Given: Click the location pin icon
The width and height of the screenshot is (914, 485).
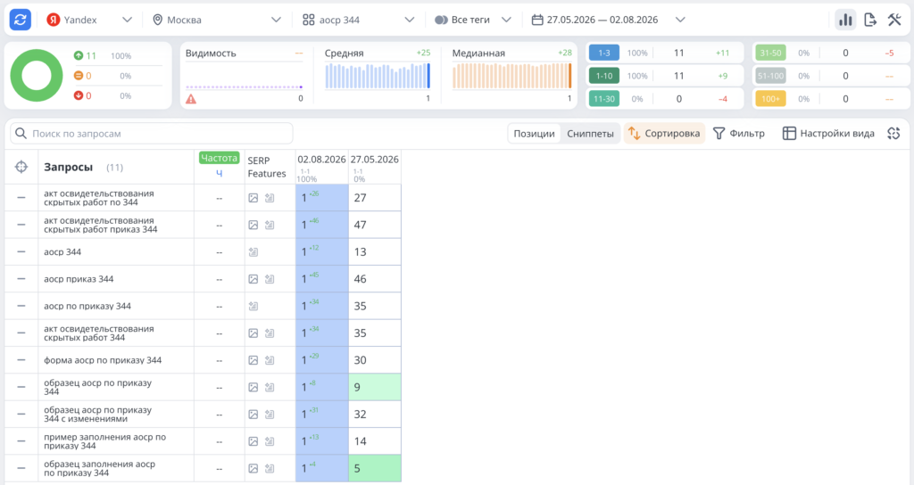Looking at the screenshot, I should point(157,20).
